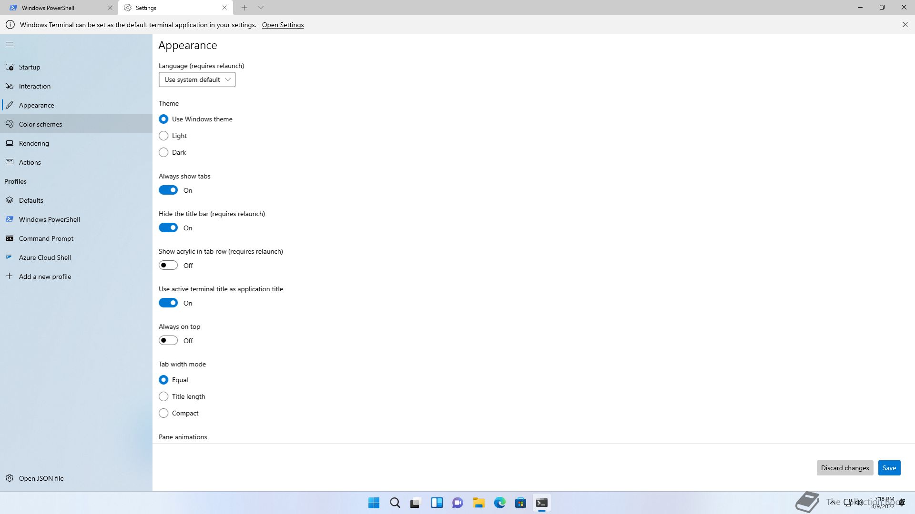Click the Windows PowerShell profile icon
The height and width of the screenshot is (514, 915).
(10, 219)
